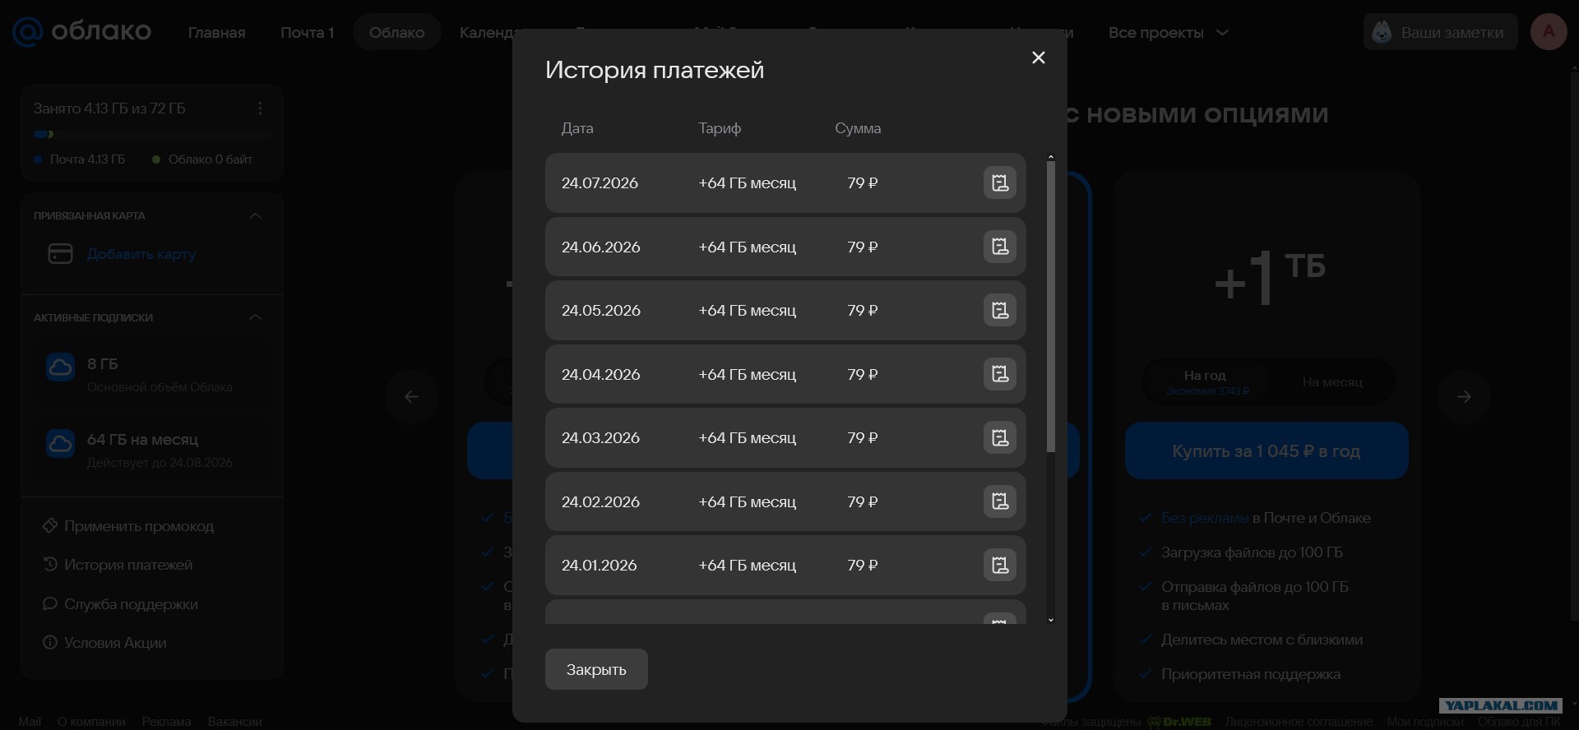Open Условия Акции
This screenshot has width=1579, height=730.
pos(115,642)
